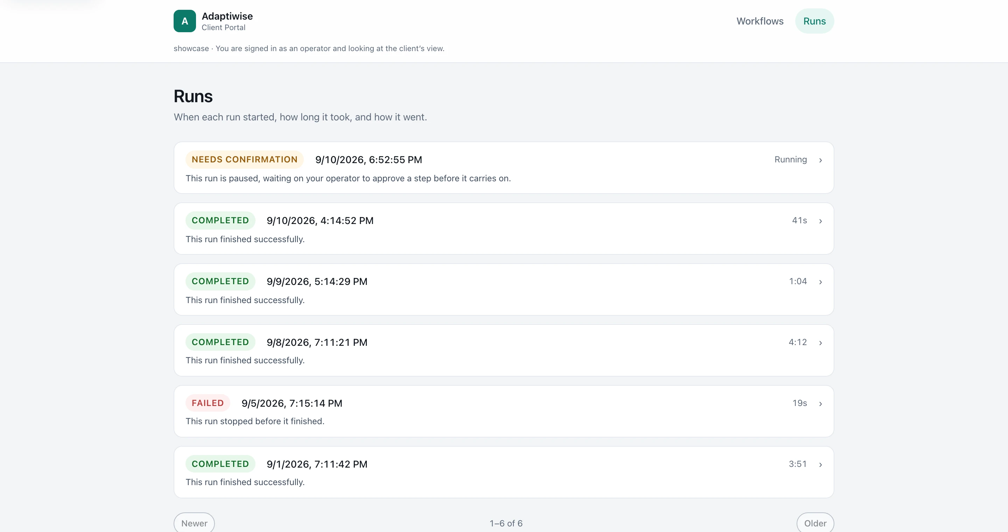Click the COMPLETED badge for 9/9/2026 run

click(220, 281)
